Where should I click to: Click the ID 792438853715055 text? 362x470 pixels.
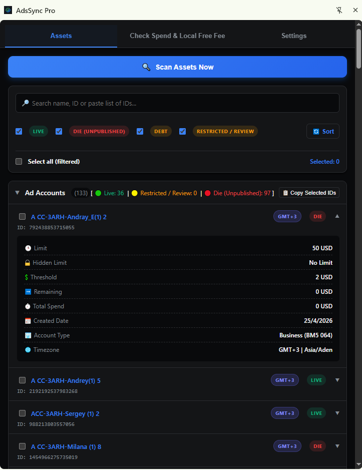point(46,228)
